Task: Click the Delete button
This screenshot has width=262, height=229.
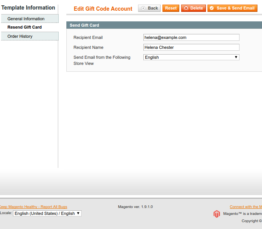Action: click(193, 8)
